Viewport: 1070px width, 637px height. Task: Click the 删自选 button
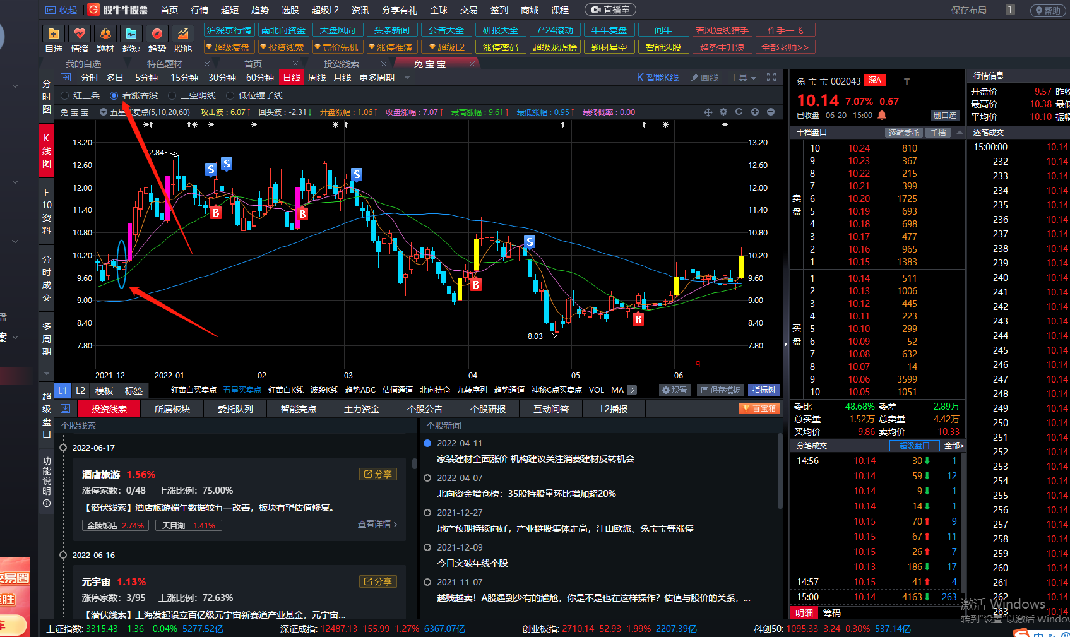pos(945,116)
